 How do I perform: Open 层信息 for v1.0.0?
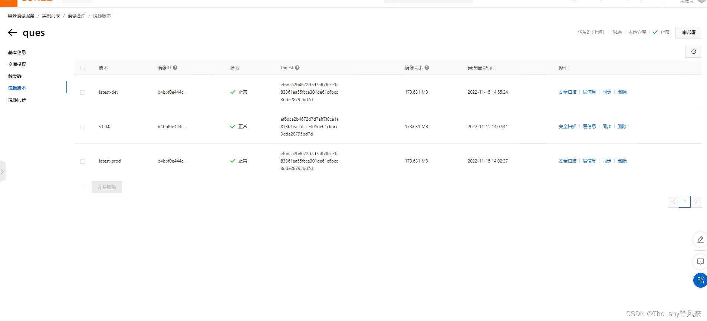589,127
